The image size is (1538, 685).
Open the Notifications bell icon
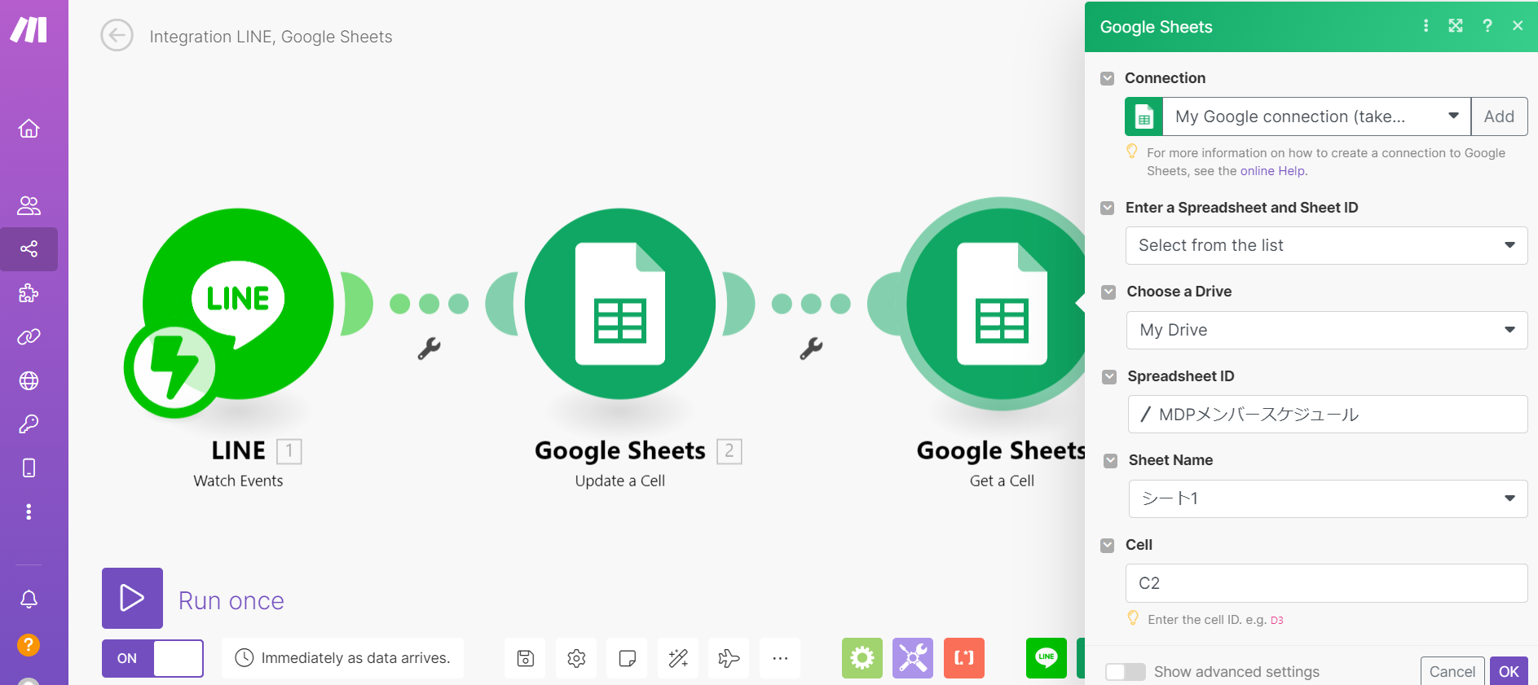[x=29, y=599]
